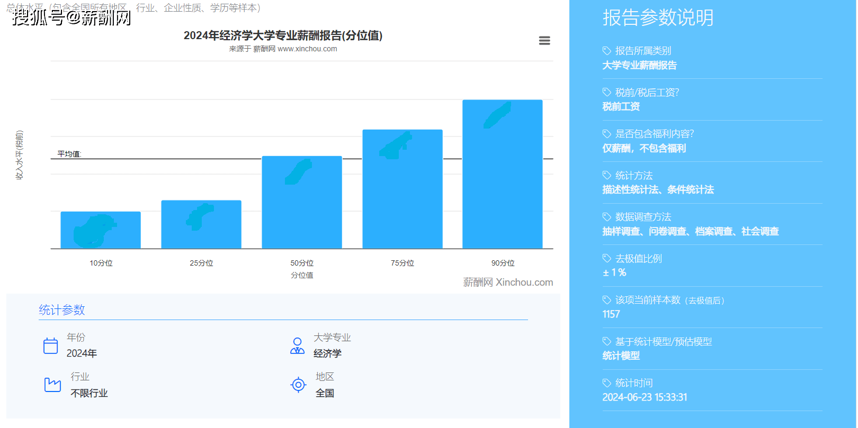Click the 税前工资 value text
858x428 pixels.
click(x=621, y=106)
